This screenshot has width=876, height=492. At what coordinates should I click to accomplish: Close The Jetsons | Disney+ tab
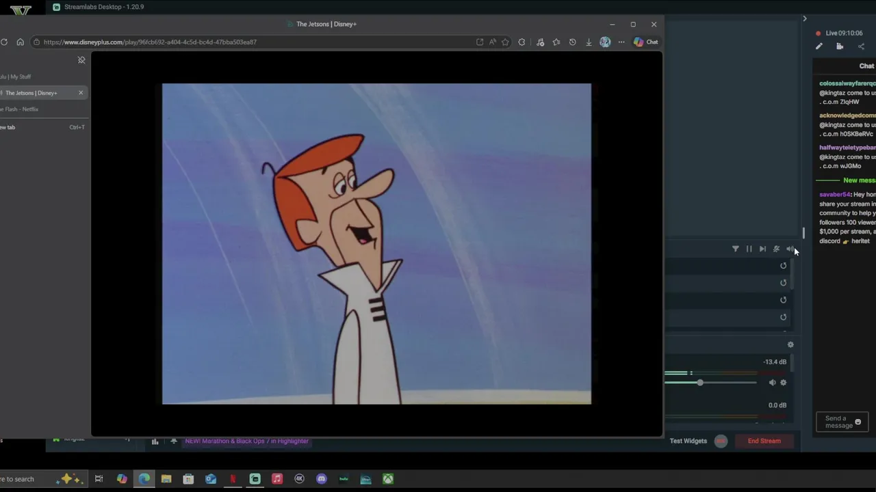pos(81,92)
